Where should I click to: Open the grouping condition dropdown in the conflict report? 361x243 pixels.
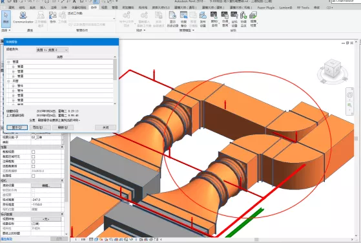coord(52,50)
